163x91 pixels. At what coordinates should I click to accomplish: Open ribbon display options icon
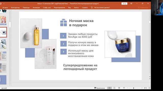pos(131,4)
